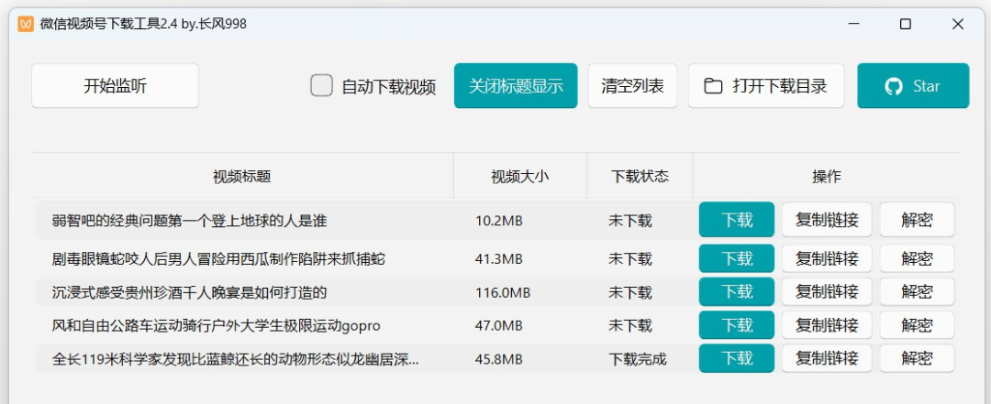Clear the list with 清空列表

point(632,86)
